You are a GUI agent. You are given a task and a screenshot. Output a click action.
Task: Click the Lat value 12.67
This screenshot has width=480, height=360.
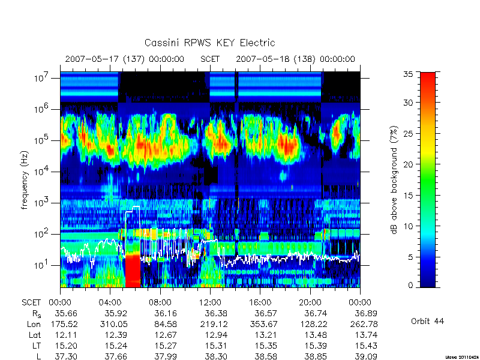166,335
